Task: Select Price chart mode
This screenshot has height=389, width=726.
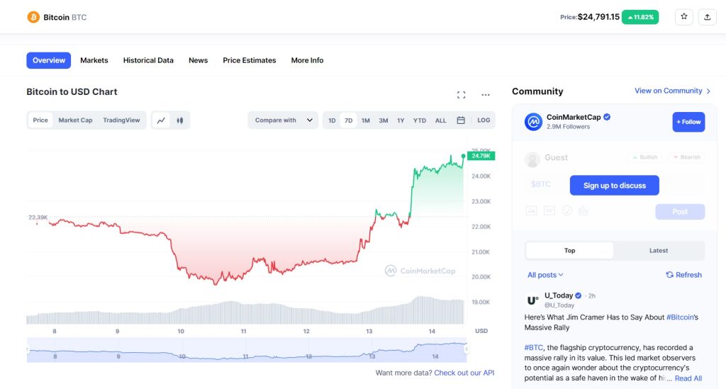Action: tap(40, 120)
